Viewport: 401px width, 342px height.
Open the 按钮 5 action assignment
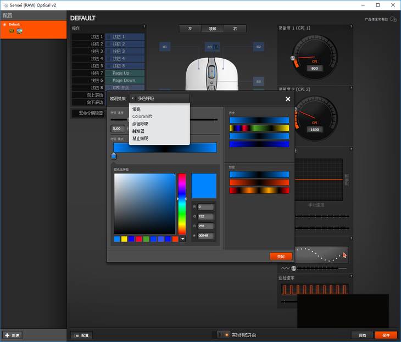(x=125, y=66)
